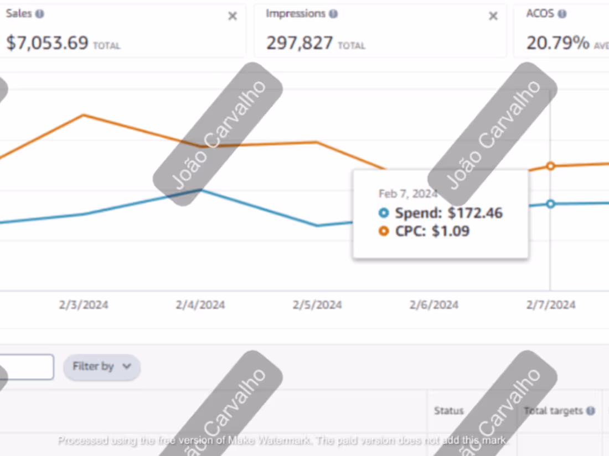
Task: Click the 2/5/2024 axis label
Action: coord(316,305)
